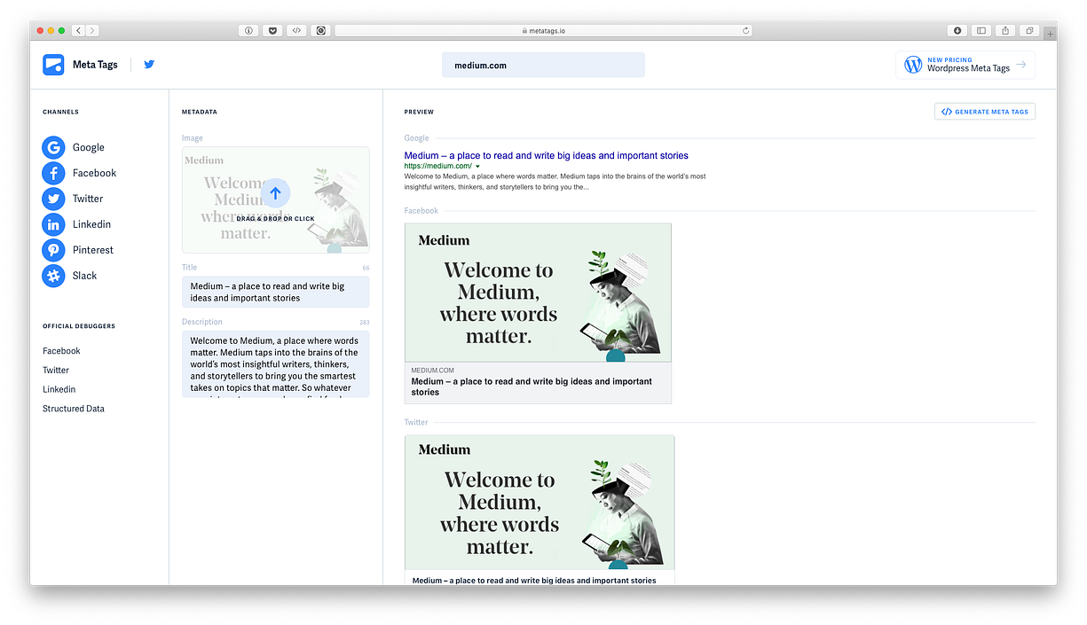Image resolution: width=1087 pixels, height=625 pixels.
Task: Click the Facebook card title text
Action: pyautogui.click(x=532, y=387)
